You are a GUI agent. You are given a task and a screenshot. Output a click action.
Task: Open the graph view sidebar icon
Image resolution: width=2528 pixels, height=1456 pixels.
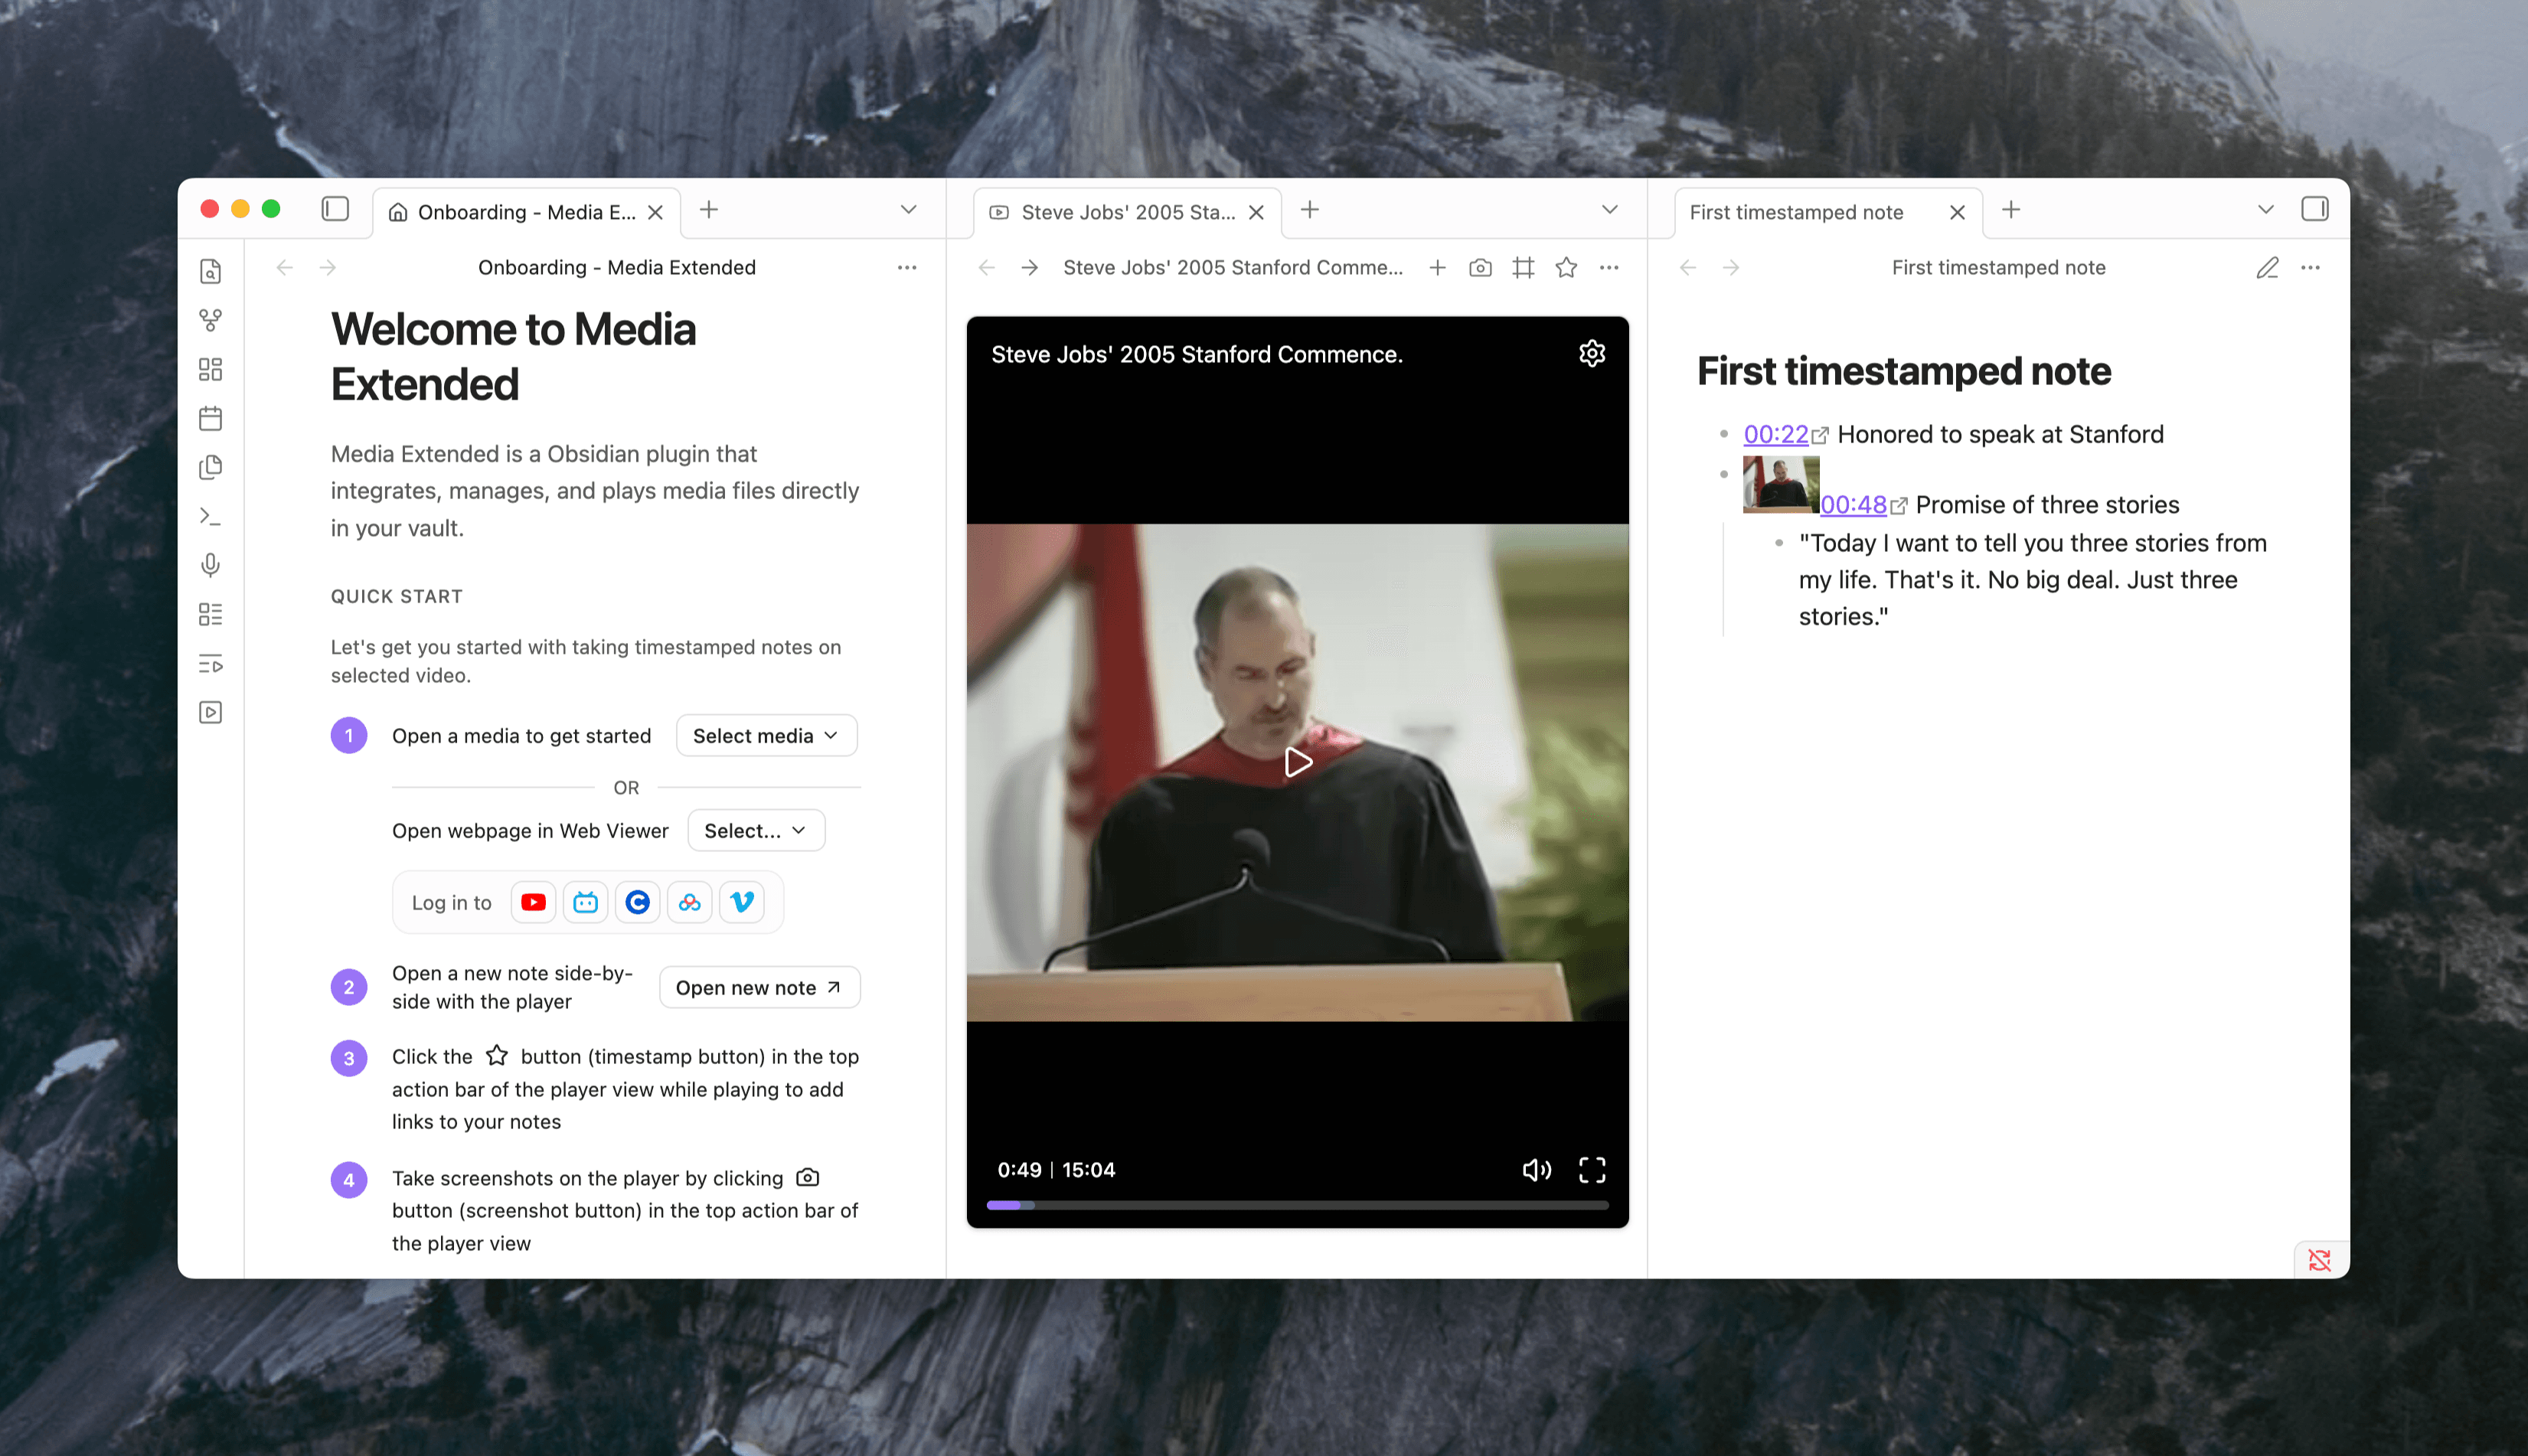[x=210, y=320]
